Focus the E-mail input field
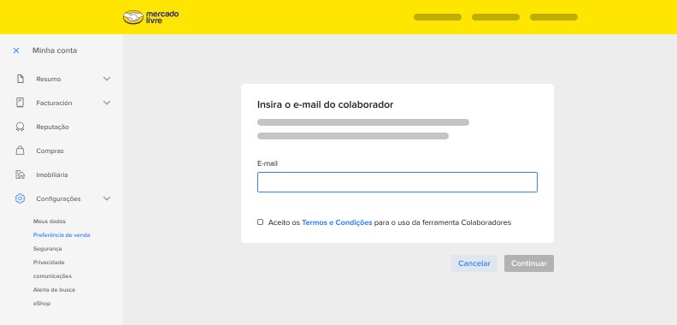The width and height of the screenshot is (677, 325). [397, 182]
